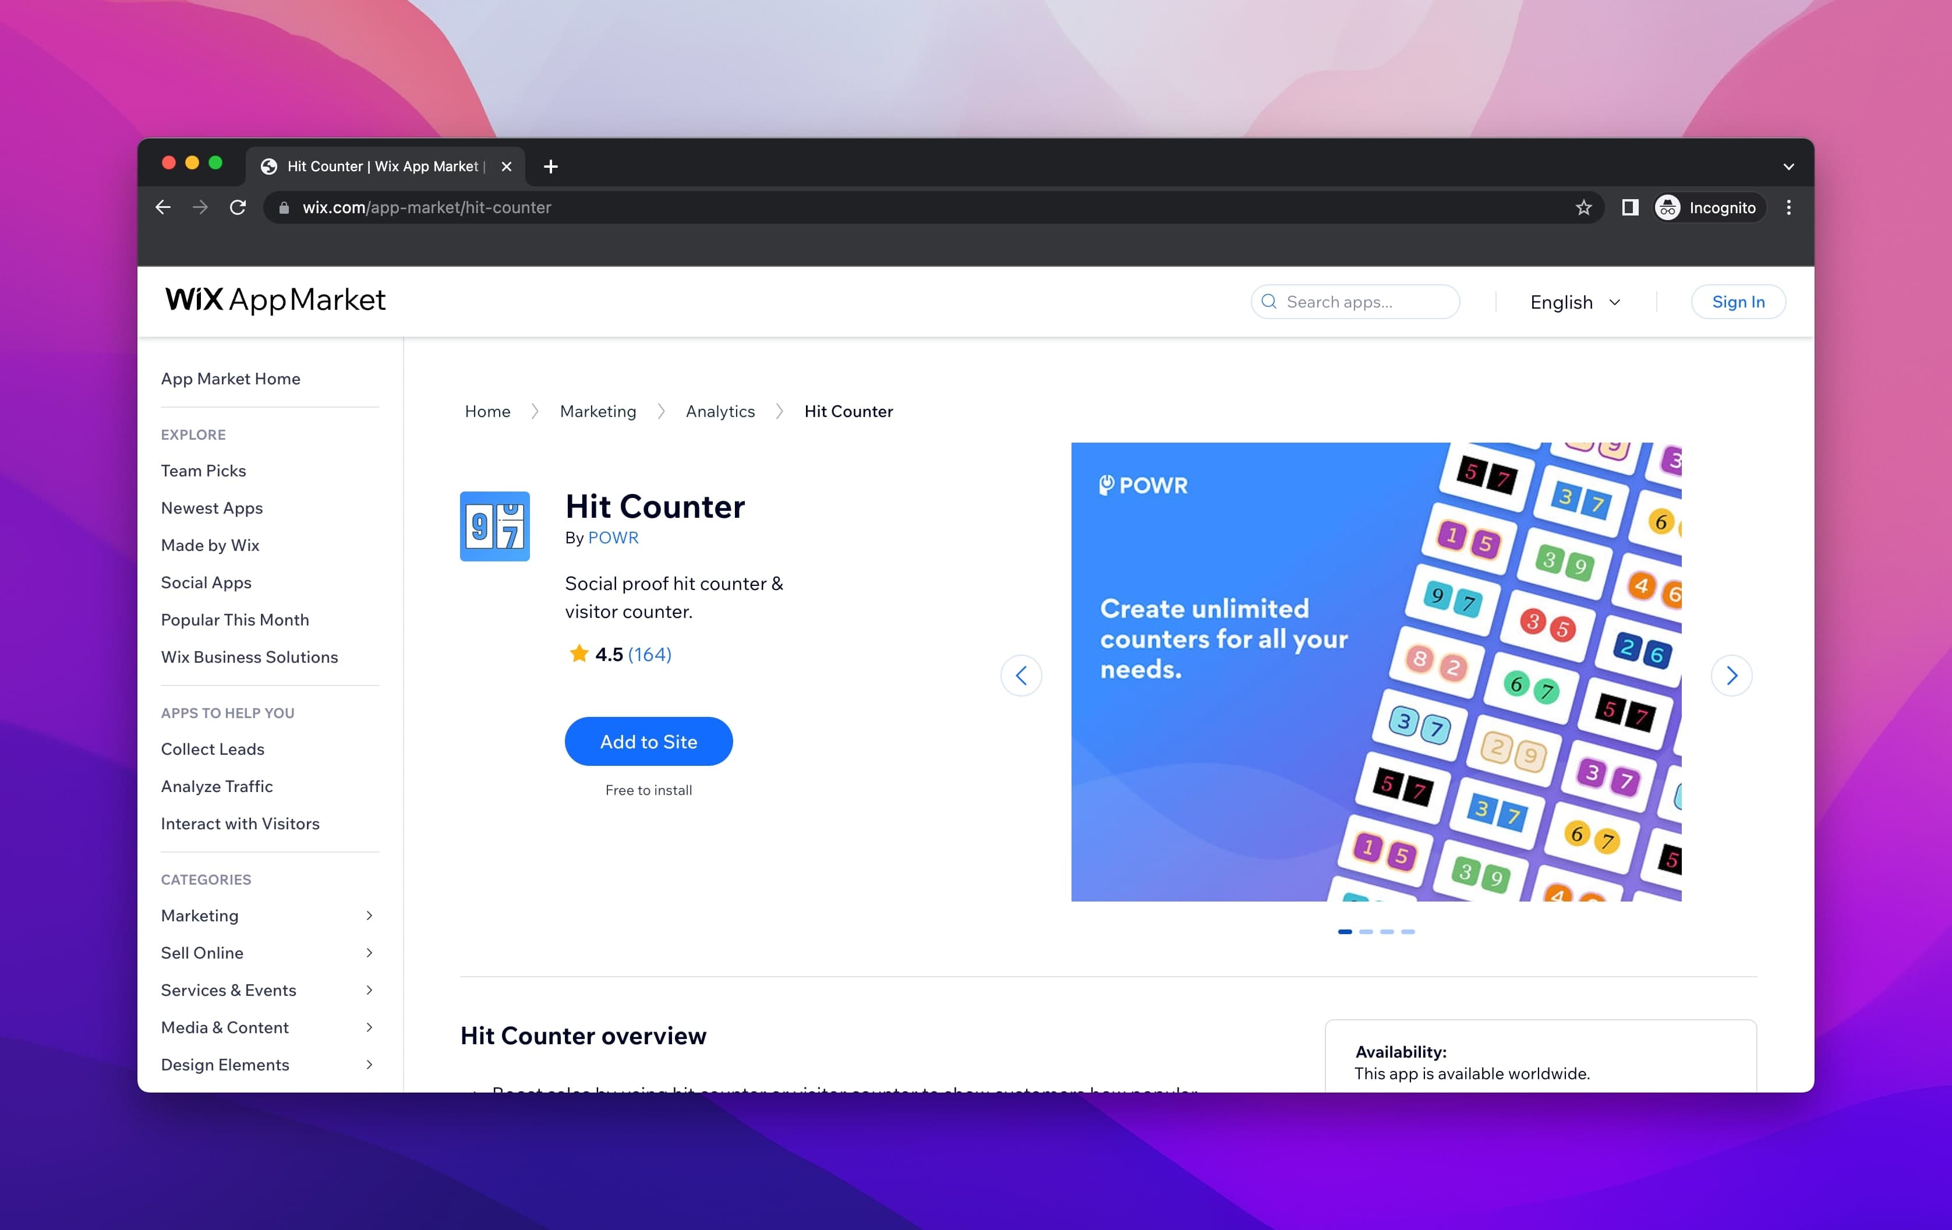The width and height of the screenshot is (1952, 1230).
Task: Expand the Marketing category sidebar item
Action: [370, 914]
